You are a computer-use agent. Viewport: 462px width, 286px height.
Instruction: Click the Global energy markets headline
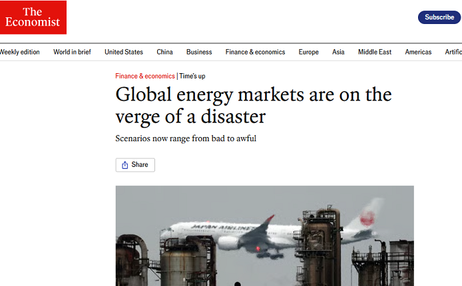pos(253,105)
